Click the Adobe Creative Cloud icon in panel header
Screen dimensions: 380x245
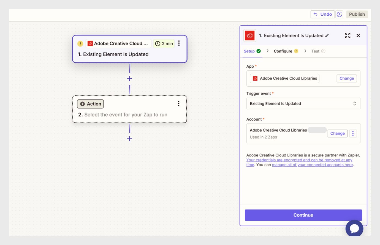(249, 35)
